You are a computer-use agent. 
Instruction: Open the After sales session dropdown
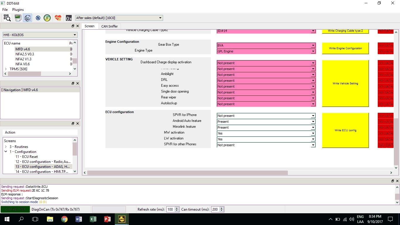[119, 18]
